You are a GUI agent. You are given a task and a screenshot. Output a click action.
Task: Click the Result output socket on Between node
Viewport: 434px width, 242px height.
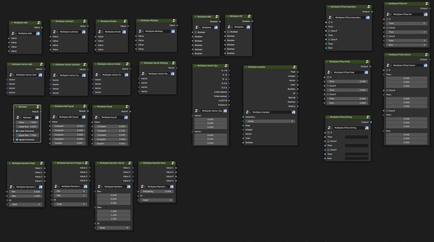pos(41,112)
